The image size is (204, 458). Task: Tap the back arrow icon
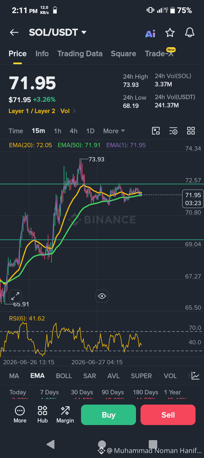point(14,33)
